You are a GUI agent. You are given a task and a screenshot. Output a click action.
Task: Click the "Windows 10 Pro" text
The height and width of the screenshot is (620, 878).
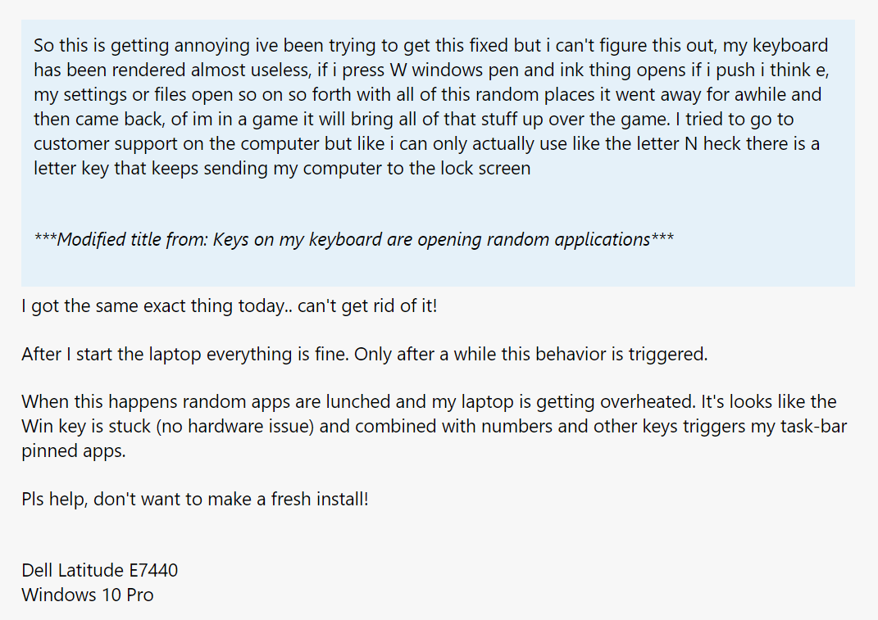click(88, 595)
